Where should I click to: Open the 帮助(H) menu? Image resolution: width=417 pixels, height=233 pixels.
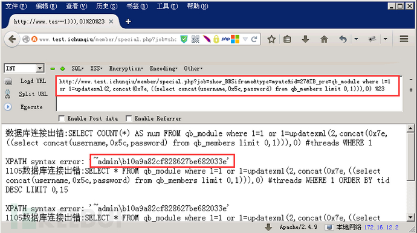pos(198,6)
